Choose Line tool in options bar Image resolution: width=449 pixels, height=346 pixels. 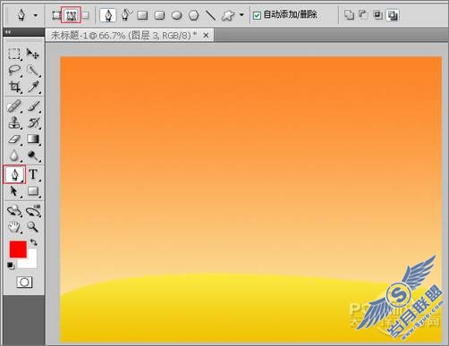pos(211,15)
